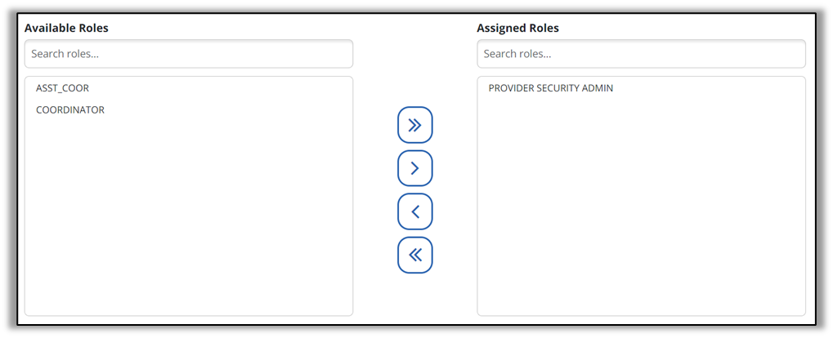Select the PROVIDER SECURITY ADMIN role
833x338 pixels.
click(550, 88)
